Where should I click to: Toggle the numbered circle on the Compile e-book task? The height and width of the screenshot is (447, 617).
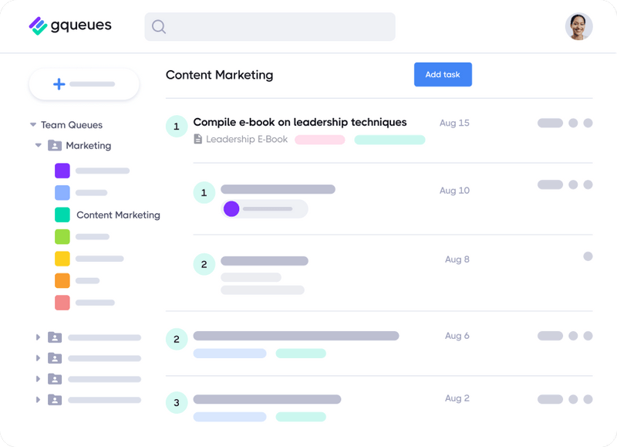(x=177, y=125)
